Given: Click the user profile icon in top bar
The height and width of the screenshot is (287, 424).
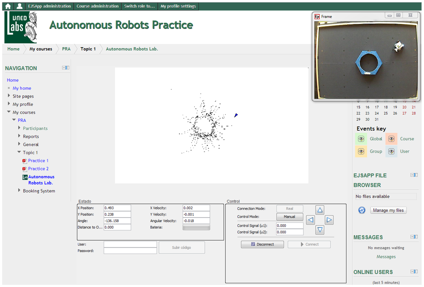Looking at the screenshot, I should [19, 6].
